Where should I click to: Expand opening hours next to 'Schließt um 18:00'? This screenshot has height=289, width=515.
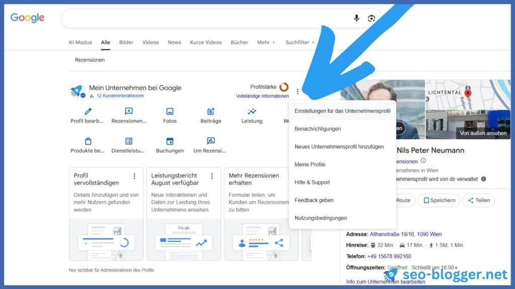tap(456, 268)
